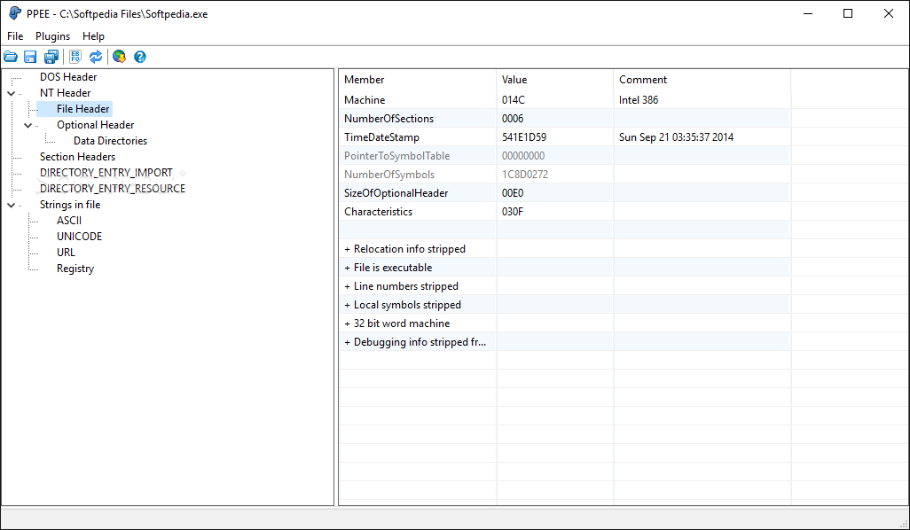
Task: Open a file with the folder icon
Action: pos(11,57)
